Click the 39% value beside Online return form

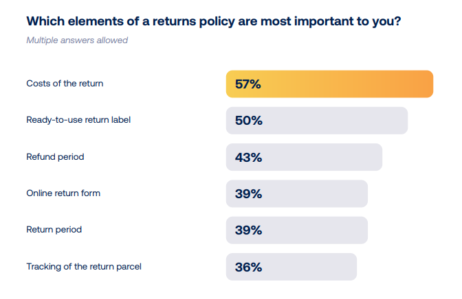click(248, 193)
